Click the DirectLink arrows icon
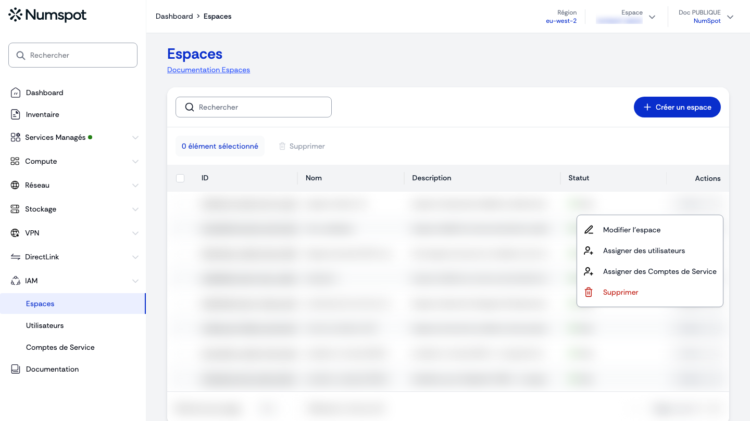This screenshot has width=750, height=421. (x=15, y=257)
